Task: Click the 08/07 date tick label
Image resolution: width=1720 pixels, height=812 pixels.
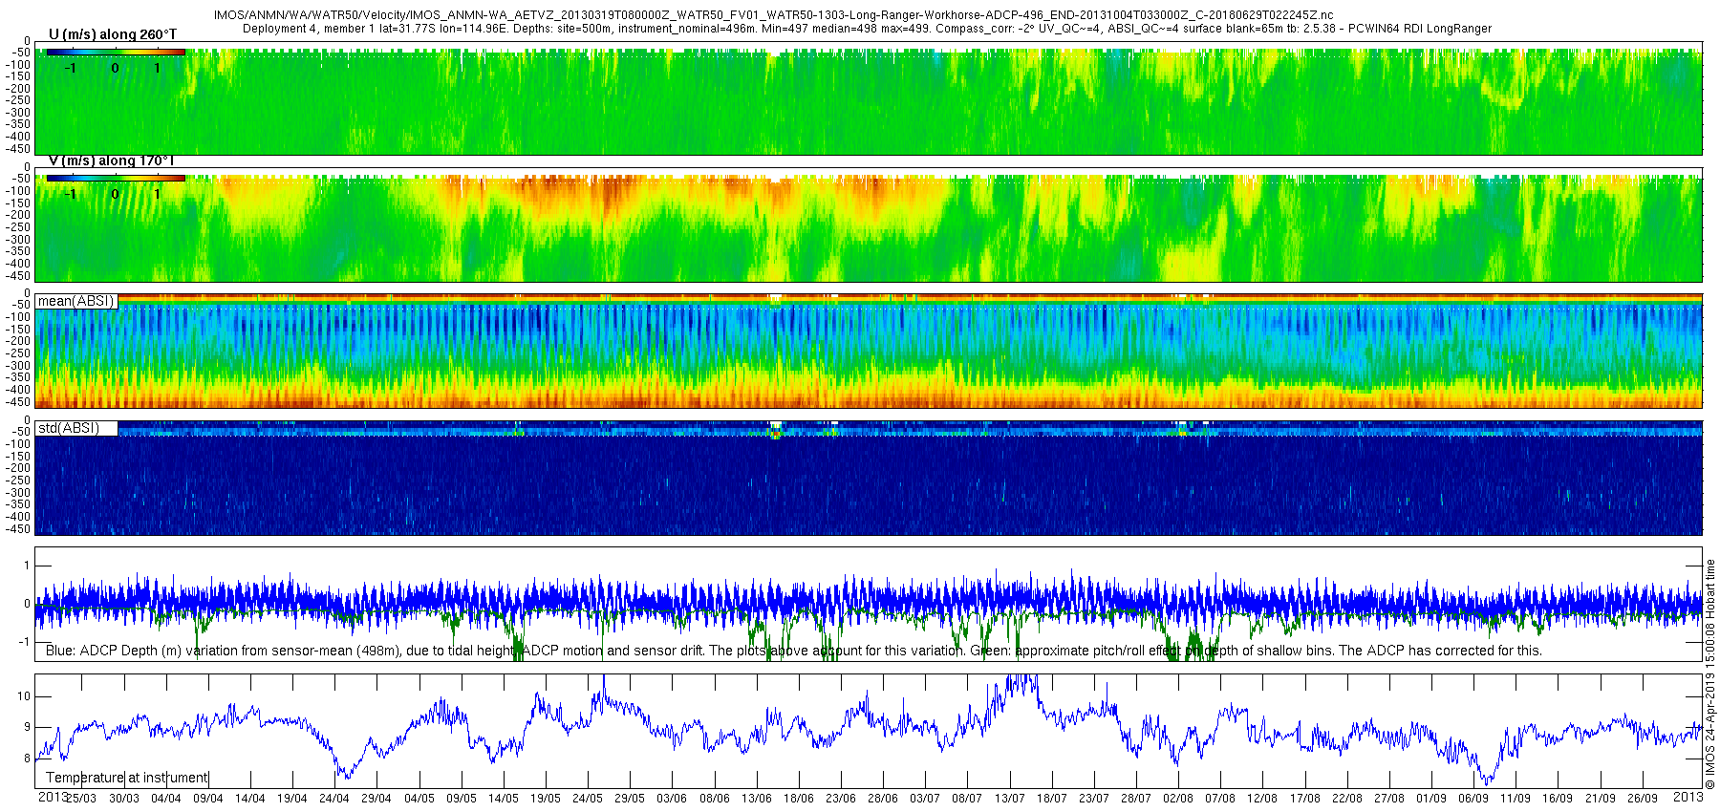Action: [x=966, y=799]
